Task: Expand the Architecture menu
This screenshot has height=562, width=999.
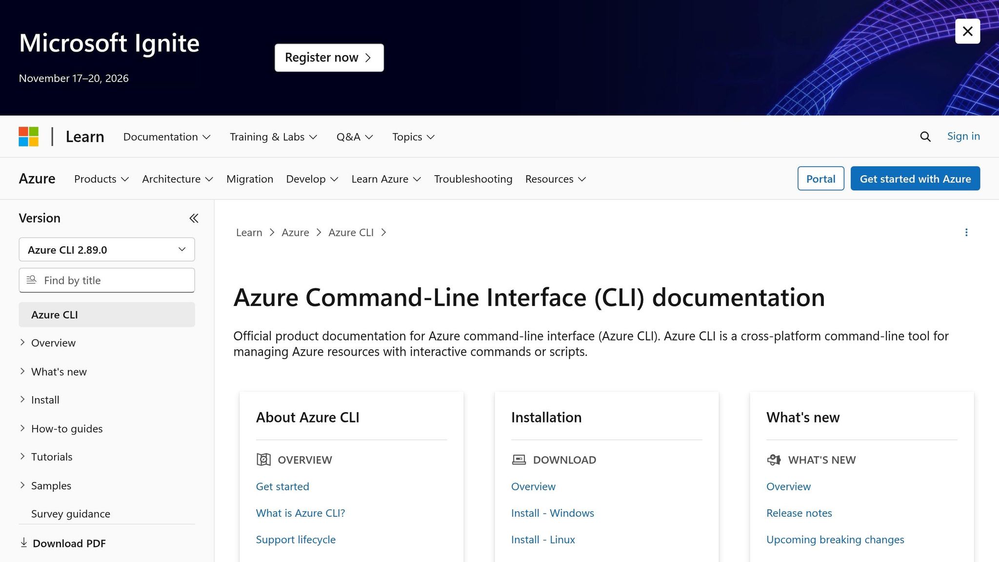Action: (x=178, y=179)
